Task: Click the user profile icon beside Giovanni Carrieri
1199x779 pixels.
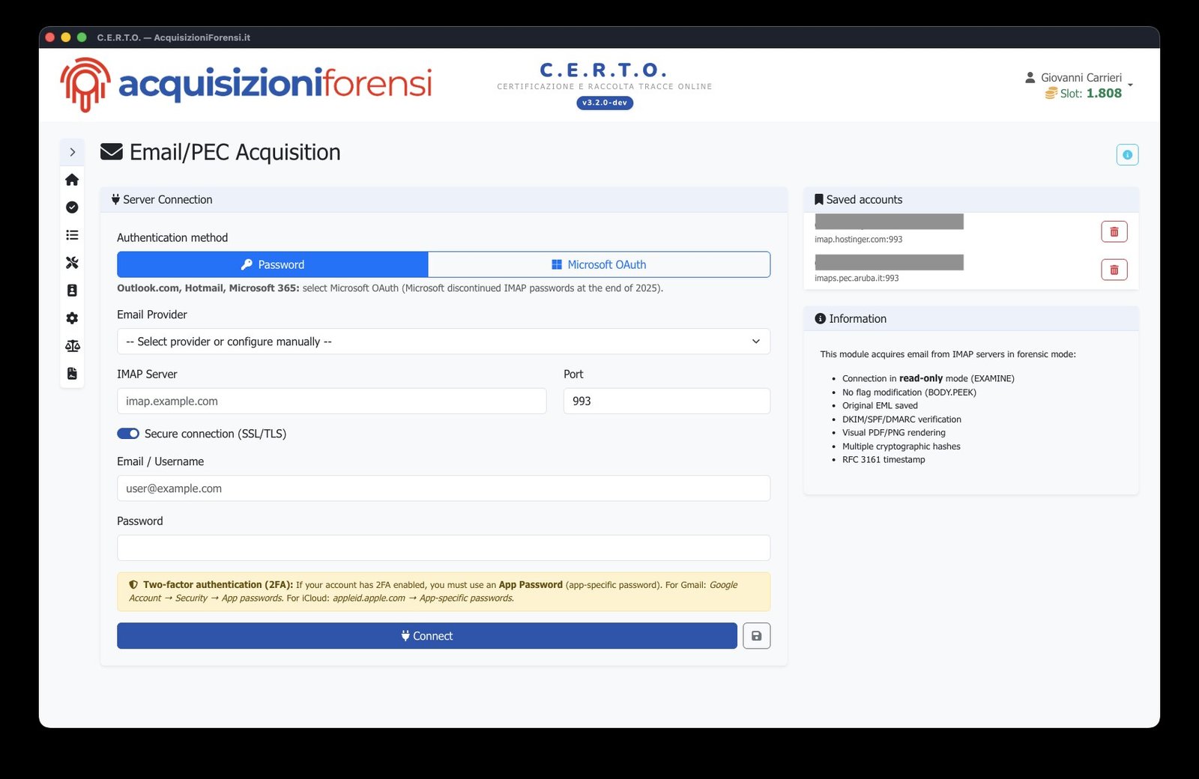Action: (x=1030, y=77)
